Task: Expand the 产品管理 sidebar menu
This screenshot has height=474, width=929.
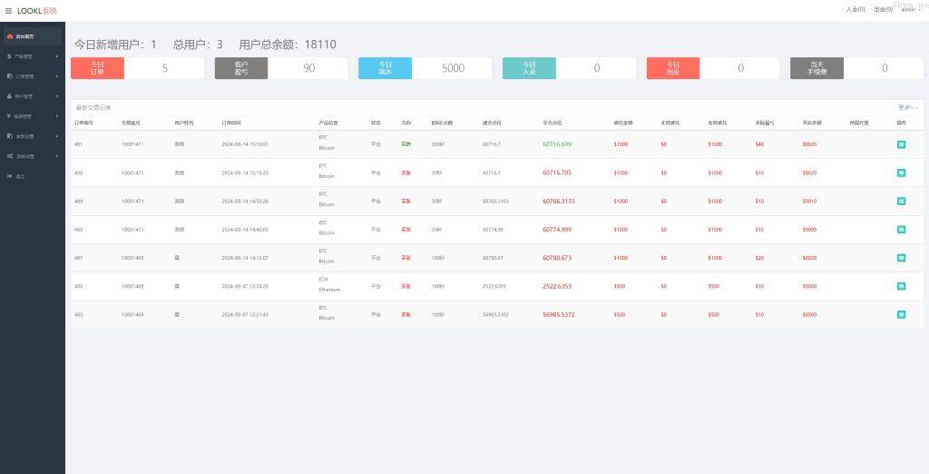Action: pos(32,56)
